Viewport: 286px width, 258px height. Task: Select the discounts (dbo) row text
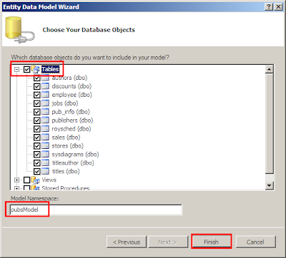click(x=71, y=86)
